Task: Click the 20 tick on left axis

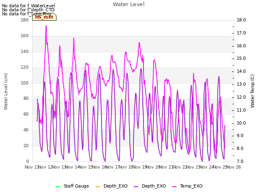Action: point(26,145)
